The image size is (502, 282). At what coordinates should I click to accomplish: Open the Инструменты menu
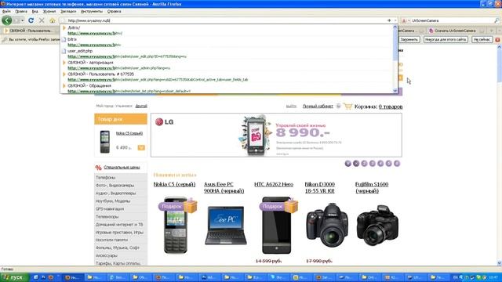pyautogui.click(x=92, y=11)
